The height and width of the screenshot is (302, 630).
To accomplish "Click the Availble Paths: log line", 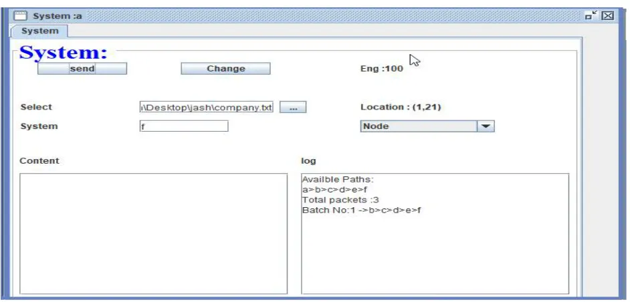I will click(338, 180).
